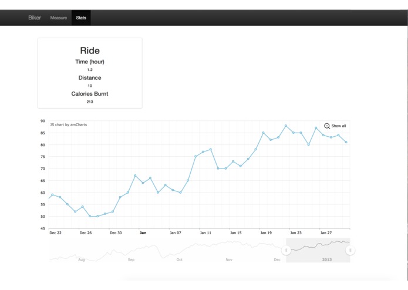Click the left scrollbar range handle
Image resolution: width=408 pixels, height=290 pixels.
pyautogui.click(x=286, y=250)
